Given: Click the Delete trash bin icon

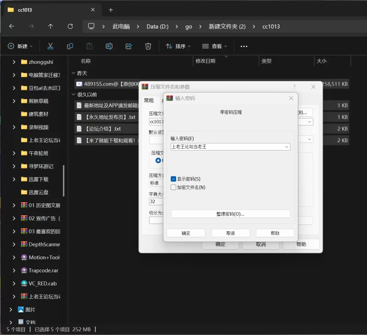Looking at the screenshot, I should pos(148,46).
